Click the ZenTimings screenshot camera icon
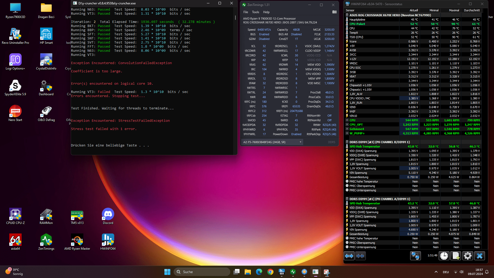Viewport: 494px width, 278px height. [334, 12]
